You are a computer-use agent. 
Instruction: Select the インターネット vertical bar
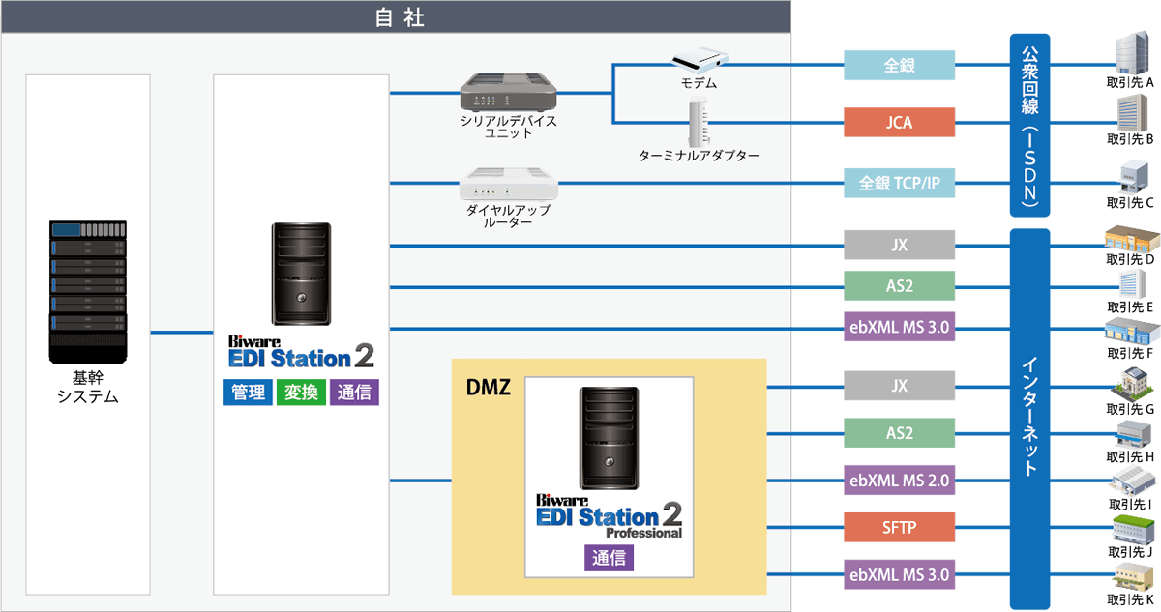pos(1029,419)
